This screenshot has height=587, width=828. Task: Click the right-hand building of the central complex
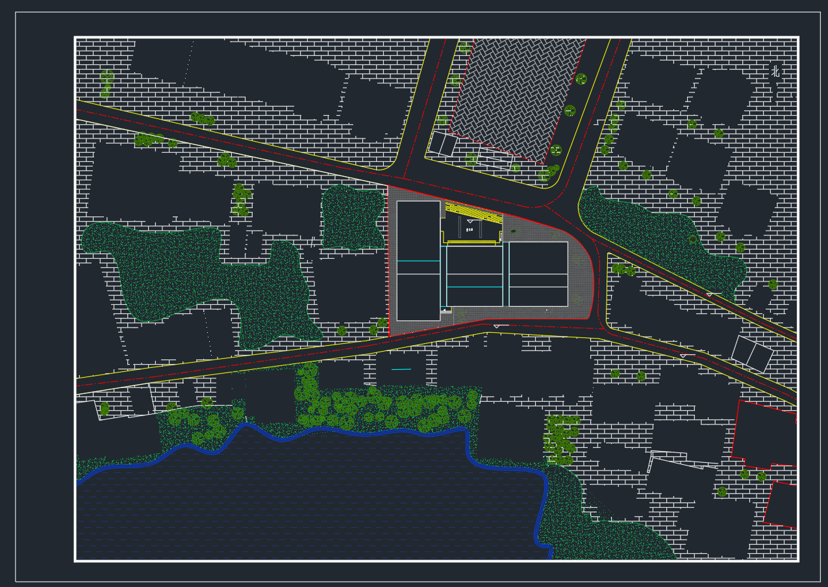538,274
